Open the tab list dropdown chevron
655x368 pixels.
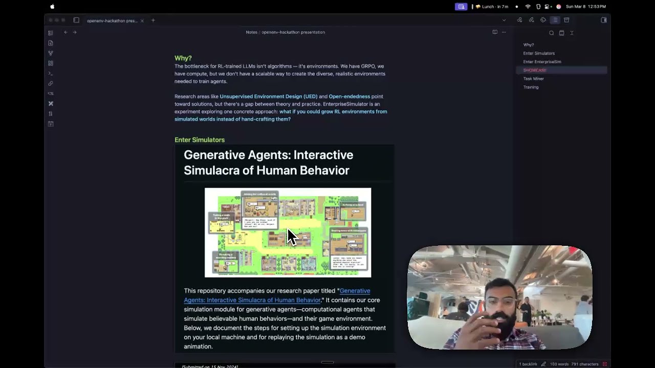click(x=504, y=20)
